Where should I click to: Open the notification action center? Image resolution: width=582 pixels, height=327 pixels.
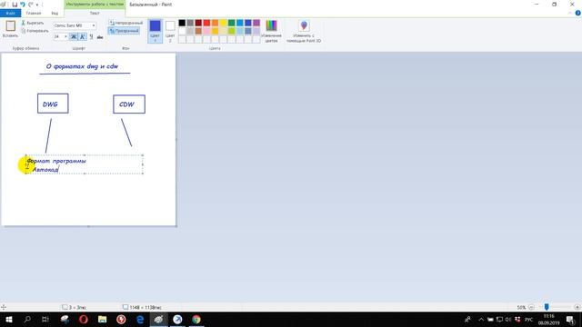click(570, 320)
